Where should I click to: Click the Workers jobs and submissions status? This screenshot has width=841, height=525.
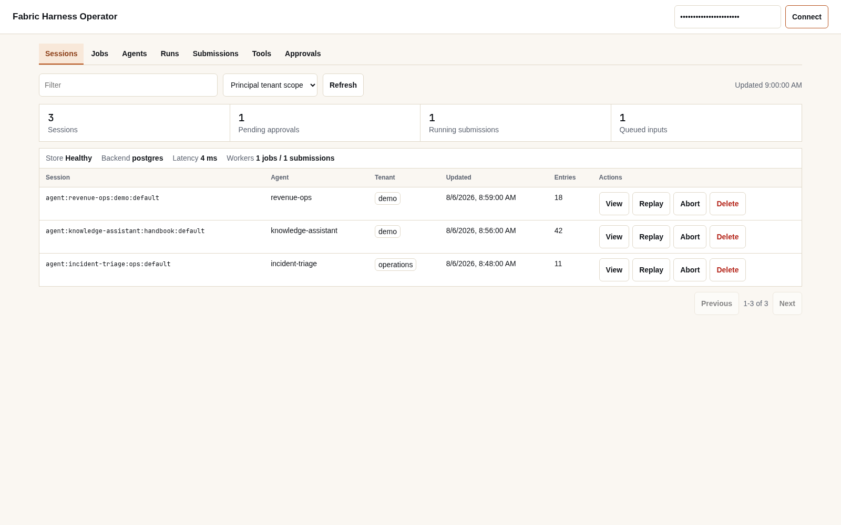(280, 158)
